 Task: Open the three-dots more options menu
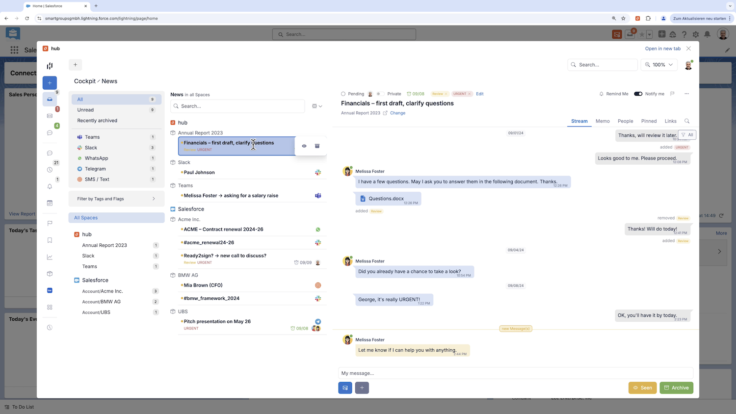point(686,94)
